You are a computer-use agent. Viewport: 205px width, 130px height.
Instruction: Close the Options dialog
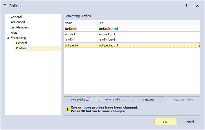[197, 6]
